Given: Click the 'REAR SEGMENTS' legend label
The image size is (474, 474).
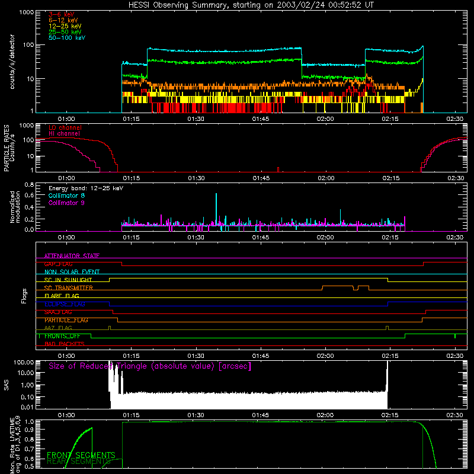Looking at the screenshot, I should pos(79,462).
